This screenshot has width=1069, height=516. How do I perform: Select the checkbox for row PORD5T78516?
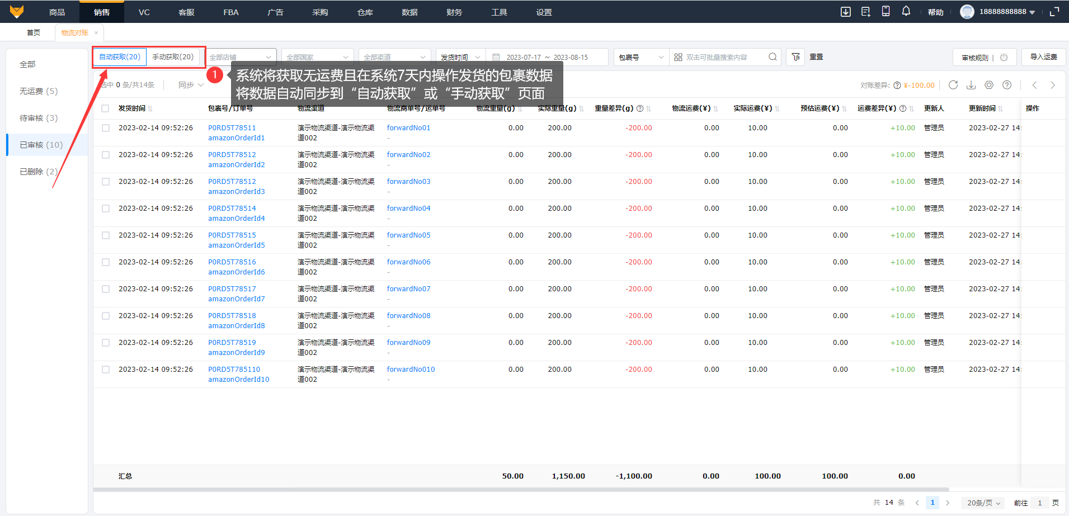click(x=105, y=262)
